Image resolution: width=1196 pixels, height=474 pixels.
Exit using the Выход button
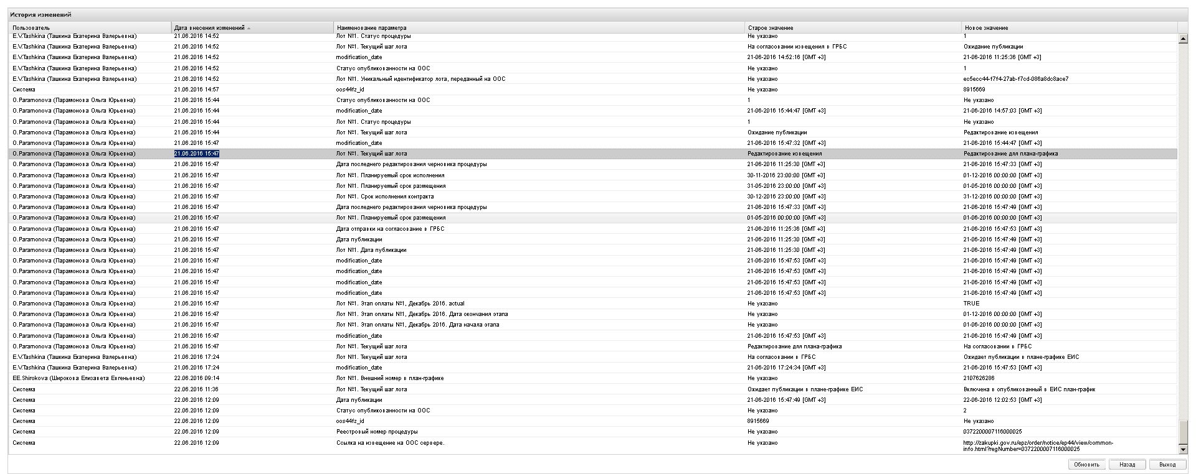pos(1167,465)
